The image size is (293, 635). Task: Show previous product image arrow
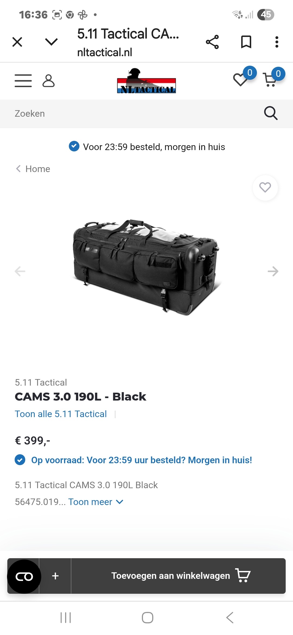coord(20,271)
